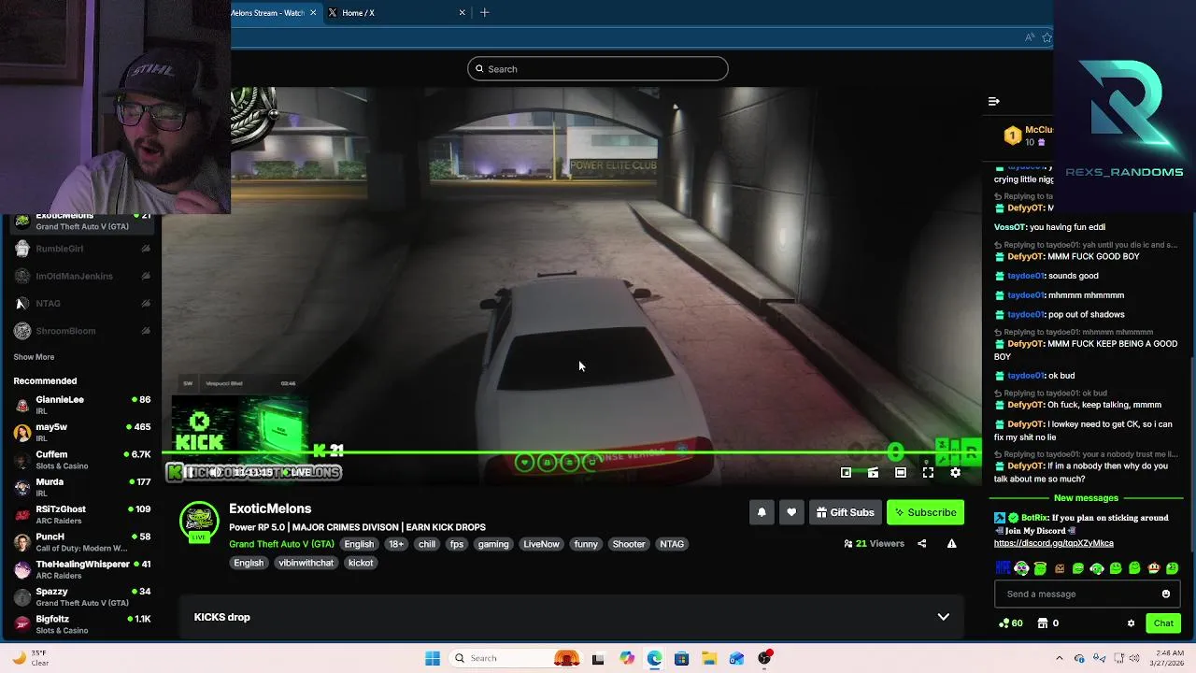Click the blue HYPE emote in quick emotes
The image size is (1196, 673).
pyautogui.click(x=1003, y=568)
